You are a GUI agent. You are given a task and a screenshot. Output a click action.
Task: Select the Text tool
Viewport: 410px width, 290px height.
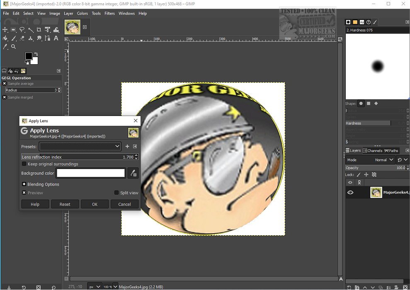[56, 39]
